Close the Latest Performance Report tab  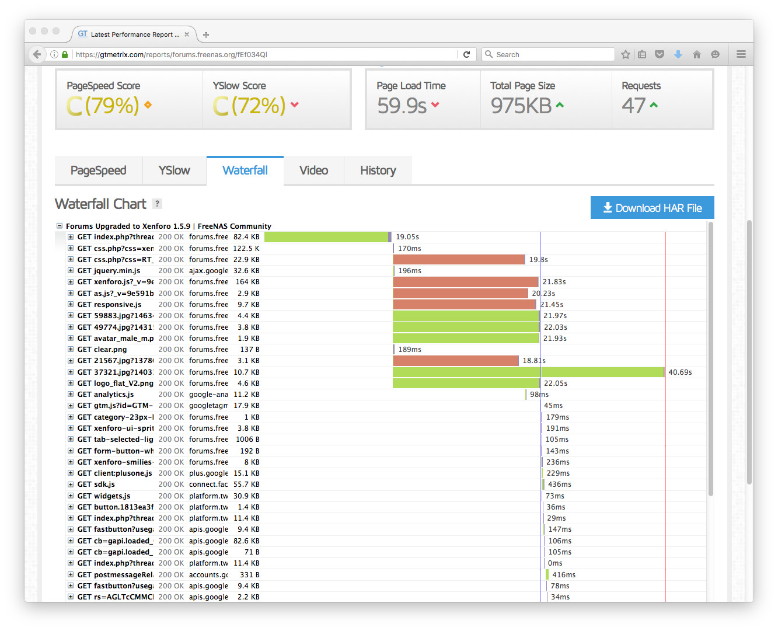187,34
